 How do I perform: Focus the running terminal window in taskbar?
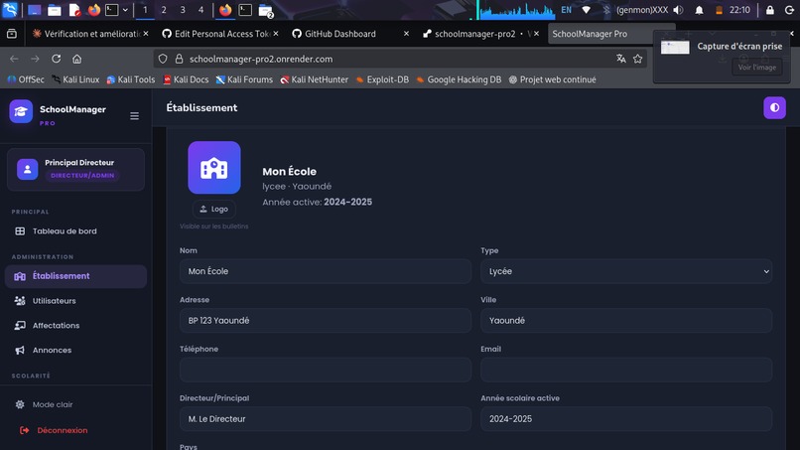[x=245, y=10]
